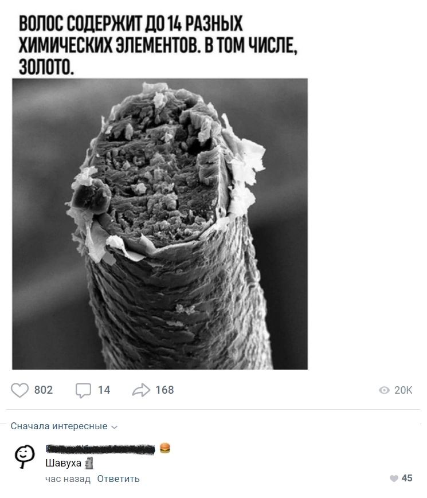Like the "Шавуха" comment with its heart

click(x=393, y=478)
